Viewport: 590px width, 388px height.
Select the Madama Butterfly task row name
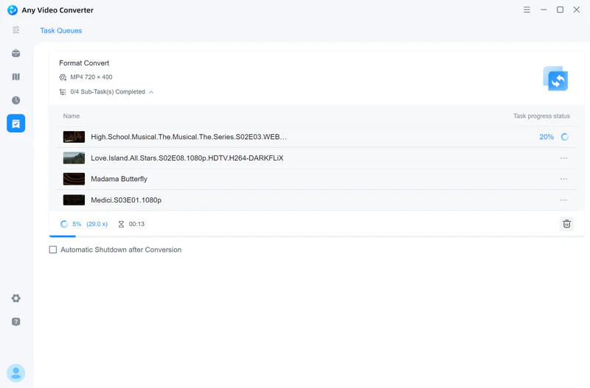[119, 179]
